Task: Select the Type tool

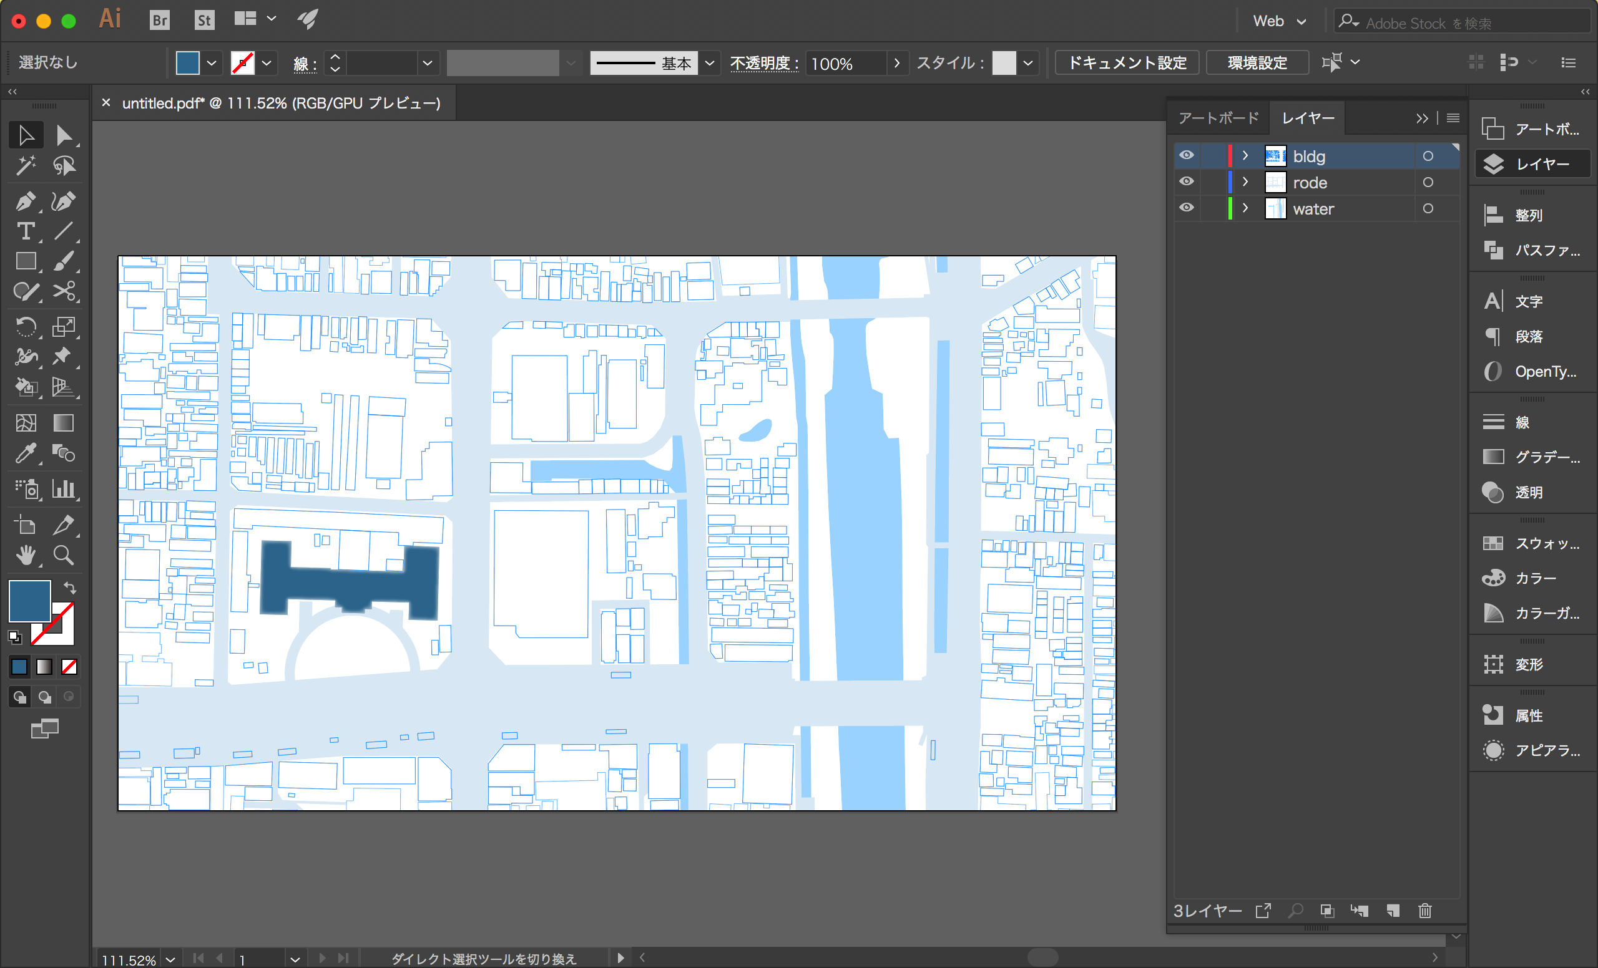Action: tap(26, 231)
